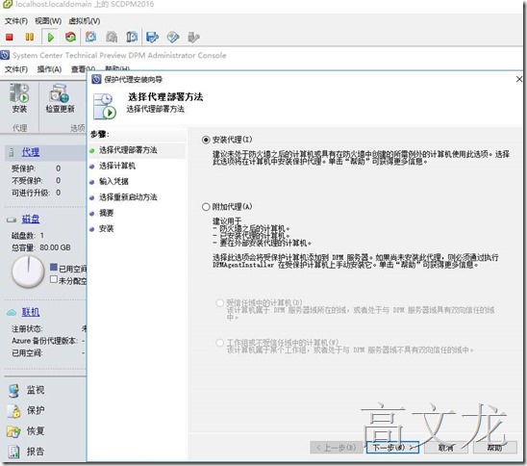Open the 虚拟机(V) menu
This screenshot has width=527, height=466.
(x=85, y=21)
